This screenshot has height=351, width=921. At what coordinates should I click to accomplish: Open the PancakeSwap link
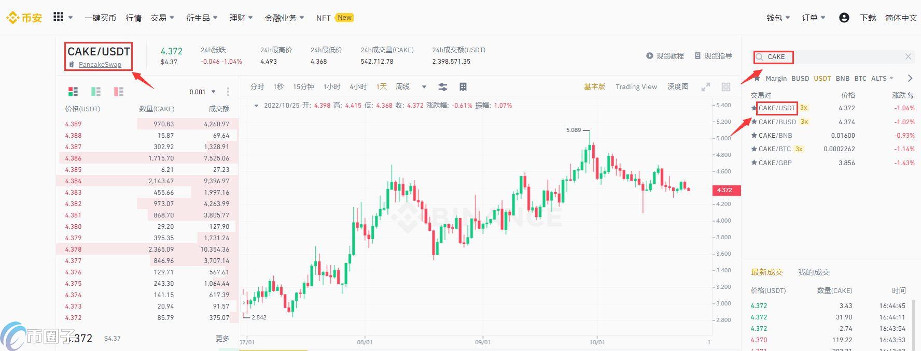click(100, 65)
